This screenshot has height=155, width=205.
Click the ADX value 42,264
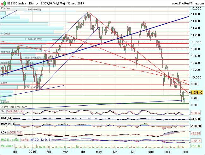tap(195, 133)
